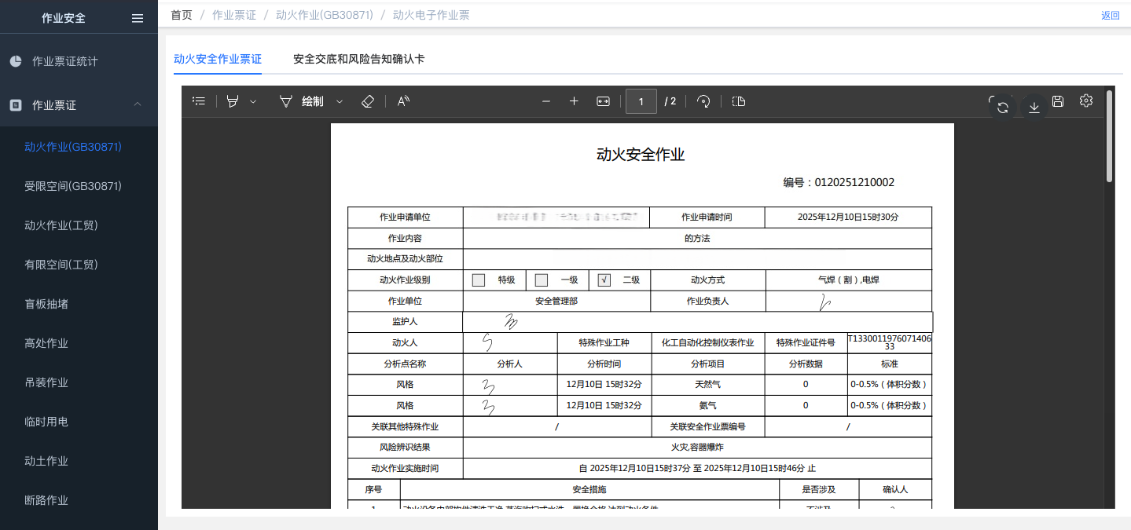Toggle the 二级 checkbox

[x=604, y=280]
